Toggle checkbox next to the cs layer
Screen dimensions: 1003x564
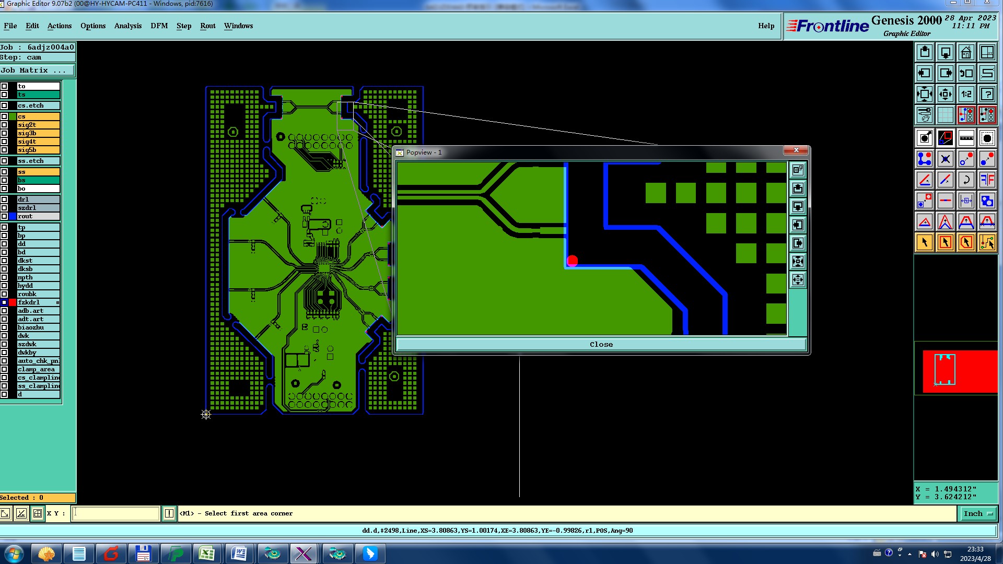pyautogui.click(x=4, y=116)
